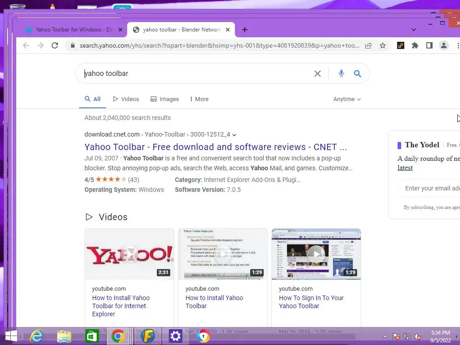The image size is (460, 345).
Task: Play the middle 1:29 toolbar video
Action: pos(223,254)
